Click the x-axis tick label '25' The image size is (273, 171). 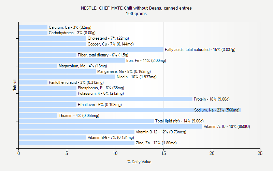[260, 154]
